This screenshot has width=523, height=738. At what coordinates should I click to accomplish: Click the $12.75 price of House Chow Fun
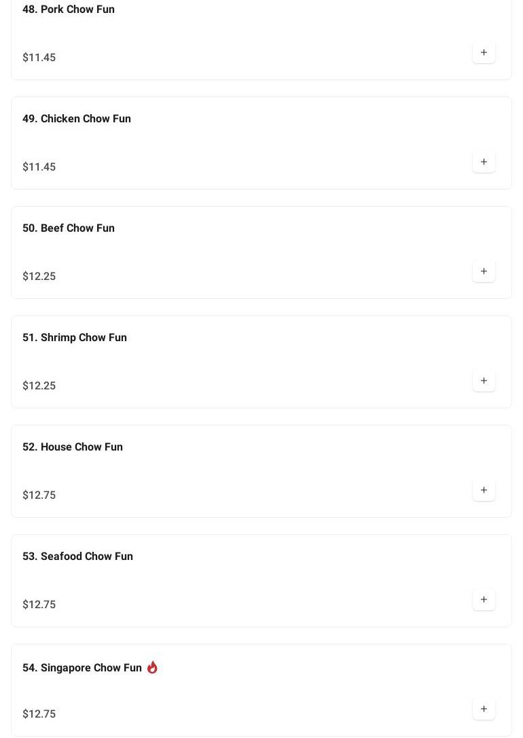pos(39,495)
